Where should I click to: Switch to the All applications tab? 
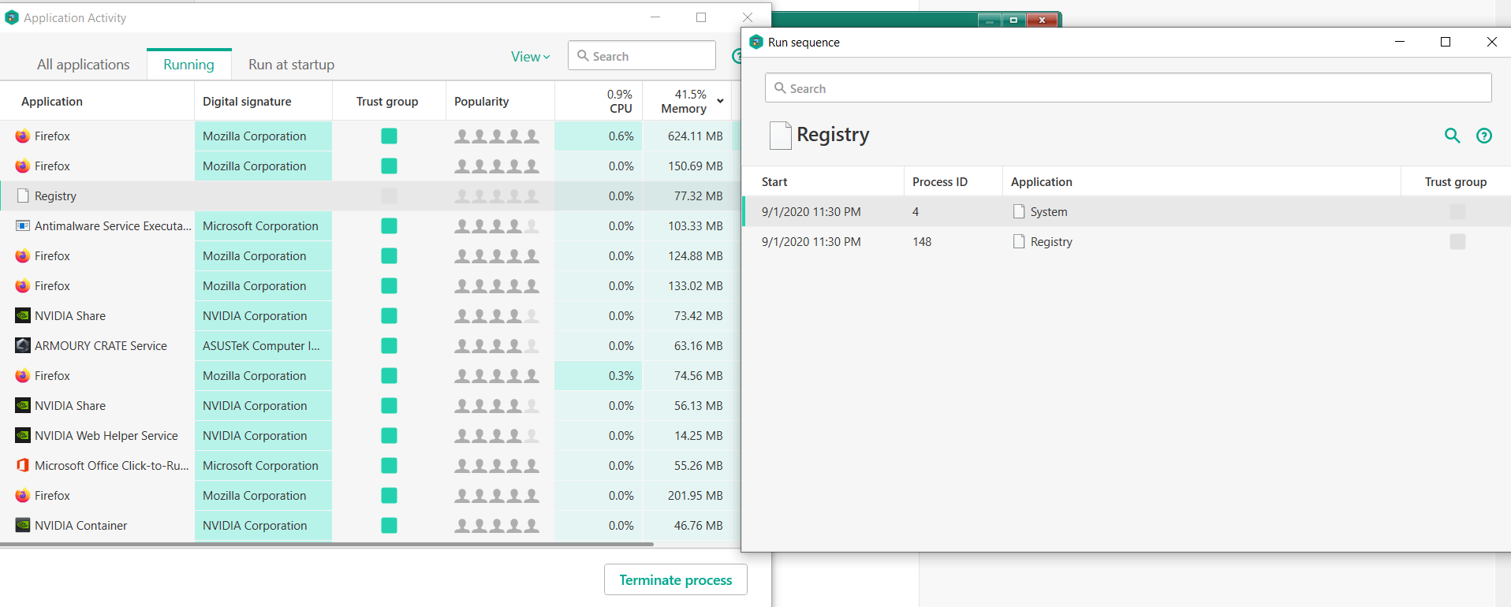pyautogui.click(x=84, y=65)
